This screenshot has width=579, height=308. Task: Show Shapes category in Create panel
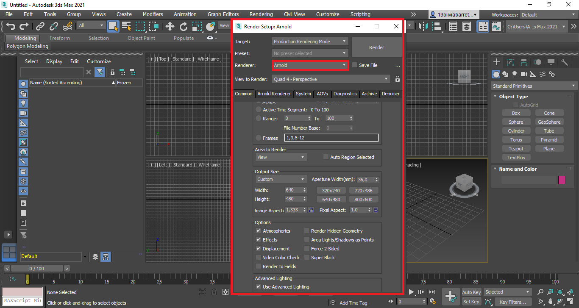point(505,74)
